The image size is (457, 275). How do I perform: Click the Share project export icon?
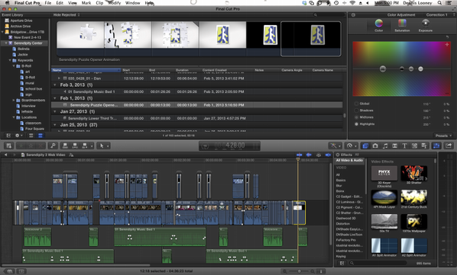449,145
